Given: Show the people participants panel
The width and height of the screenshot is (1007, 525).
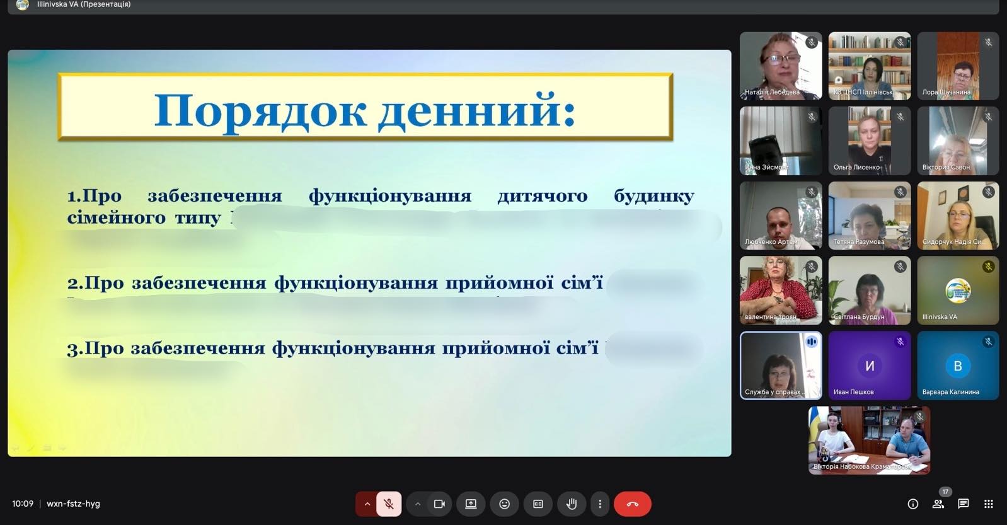Looking at the screenshot, I should [938, 504].
